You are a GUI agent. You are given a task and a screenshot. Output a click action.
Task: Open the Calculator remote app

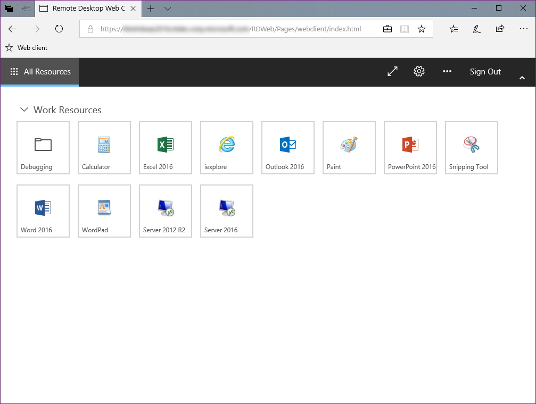(x=104, y=147)
